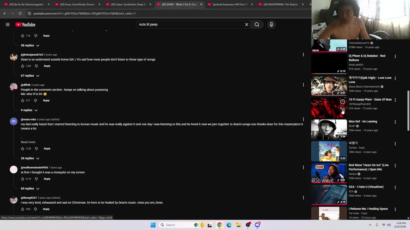Open options for SZA I Hate U video

point(395,188)
